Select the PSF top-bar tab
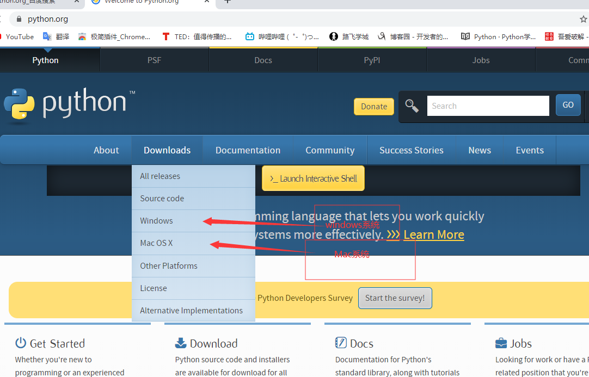The image size is (589, 377). pos(155,60)
